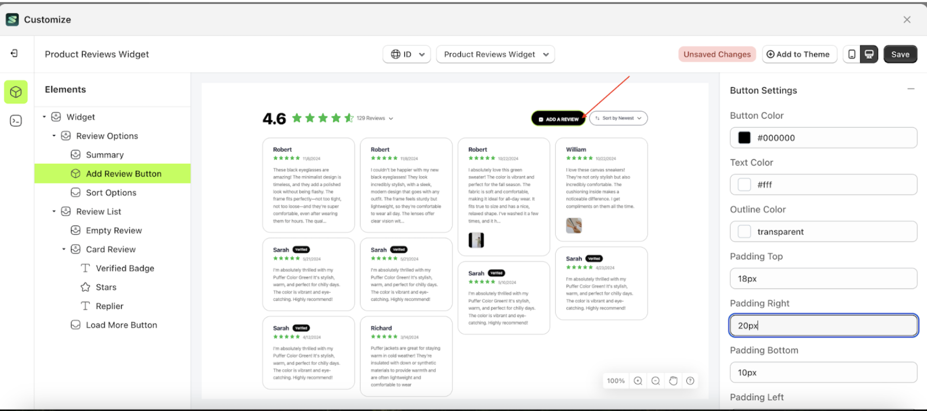Viewport: 927px width, 411px height.
Task: Click the Load More Button element icon
Action: click(x=76, y=325)
